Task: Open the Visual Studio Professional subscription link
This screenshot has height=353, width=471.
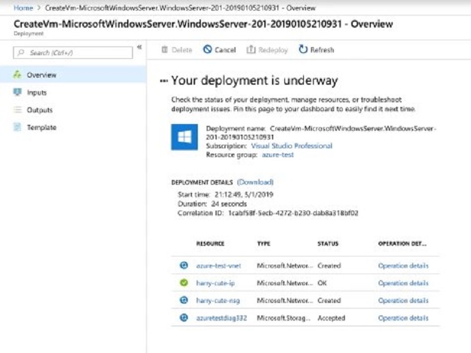Action: click(x=291, y=146)
